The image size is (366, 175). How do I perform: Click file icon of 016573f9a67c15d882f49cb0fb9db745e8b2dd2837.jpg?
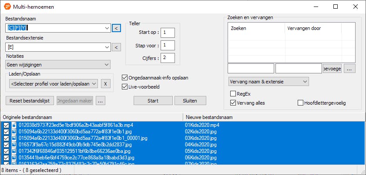(x=14, y=144)
